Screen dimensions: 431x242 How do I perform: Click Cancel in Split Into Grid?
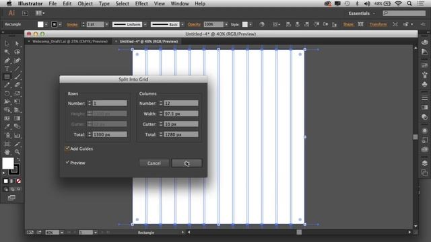[154, 163]
